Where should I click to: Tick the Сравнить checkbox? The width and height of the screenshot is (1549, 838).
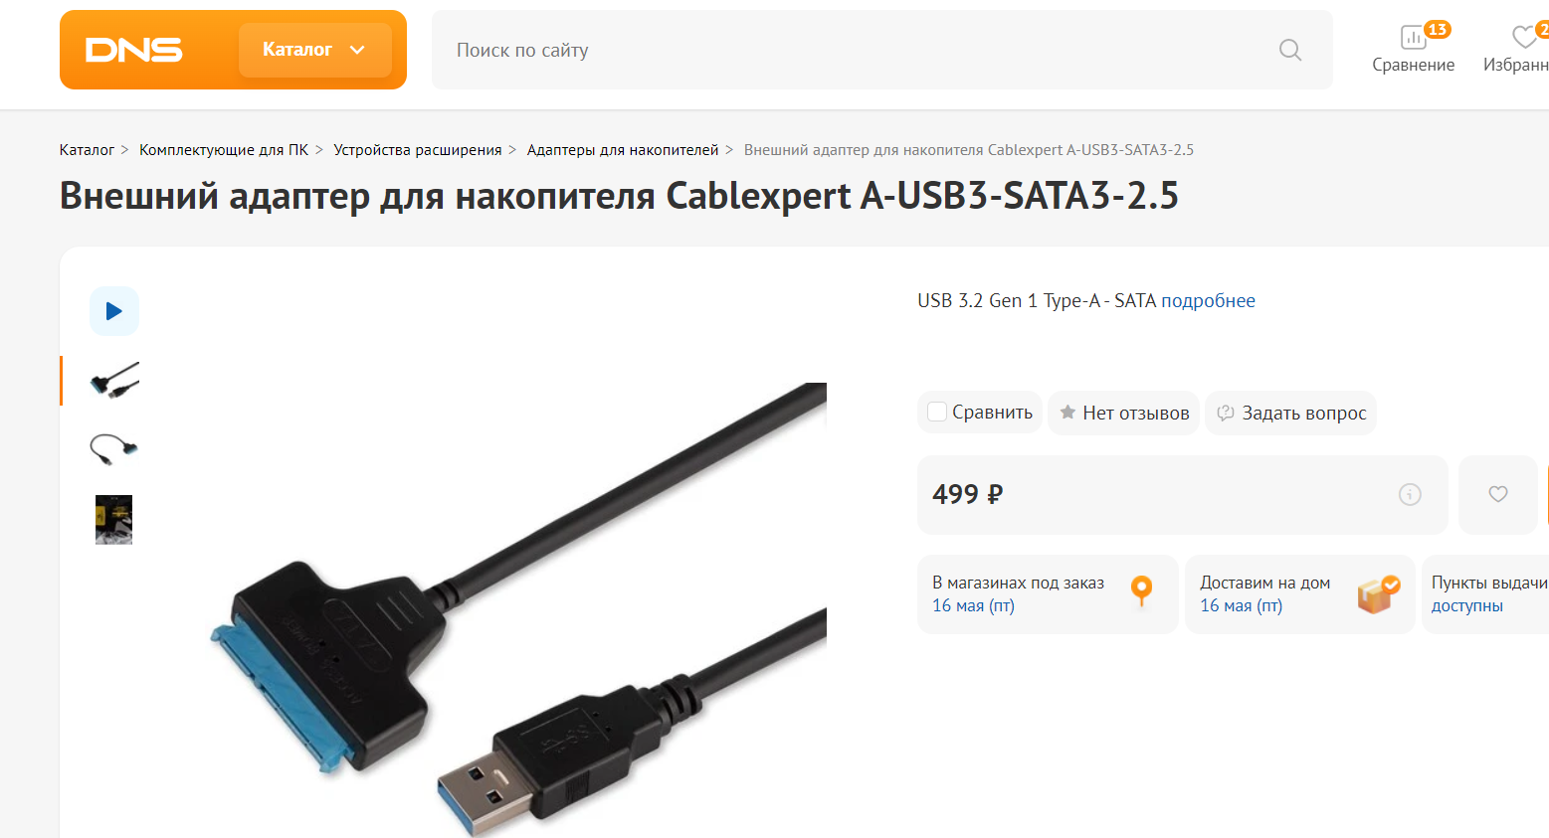(x=937, y=412)
